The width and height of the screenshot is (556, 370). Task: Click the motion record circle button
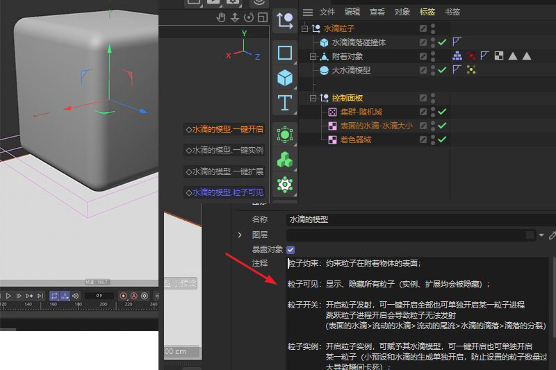(x=145, y=296)
